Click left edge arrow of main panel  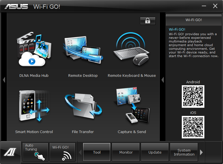pyautogui.click(x=4, y=80)
